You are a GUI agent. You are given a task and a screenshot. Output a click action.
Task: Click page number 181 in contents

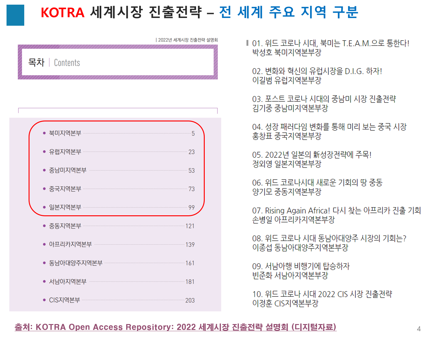click(x=190, y=282)
